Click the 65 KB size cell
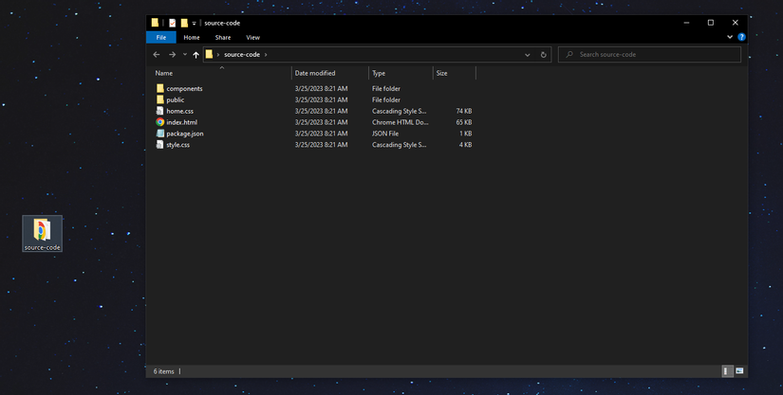The height and width of the screenshot is (395, 783). click(x=464, y=122)
